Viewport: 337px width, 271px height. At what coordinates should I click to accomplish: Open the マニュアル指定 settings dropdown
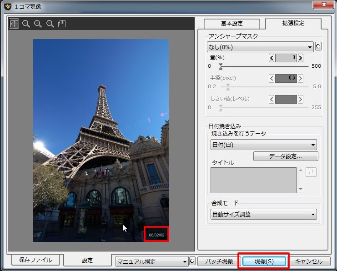pyautogui.click(x=152, y=261)
